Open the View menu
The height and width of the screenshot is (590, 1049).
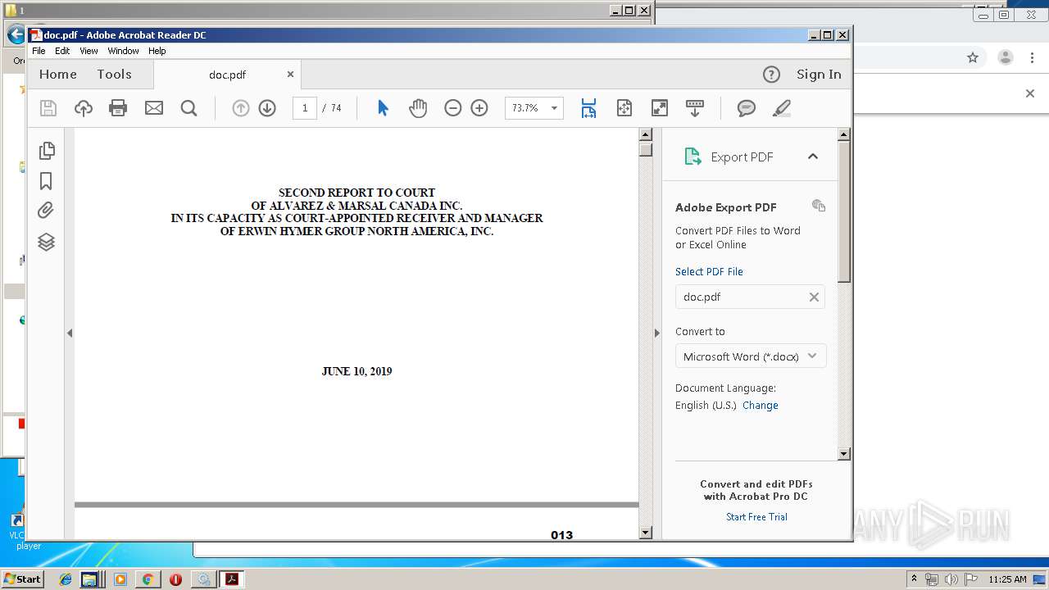(89, 51)
